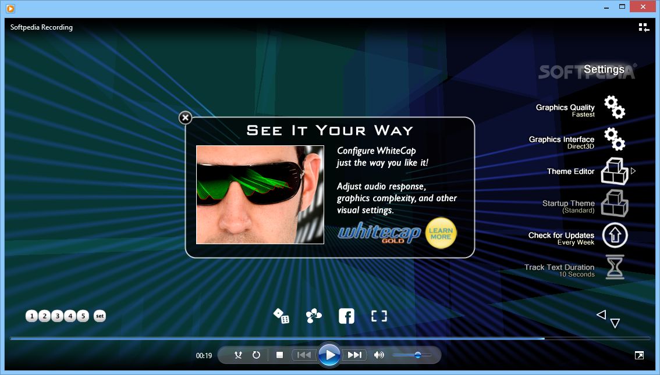Select preset 2
This screenshot has width=660, height=375.
coord(45,316)
